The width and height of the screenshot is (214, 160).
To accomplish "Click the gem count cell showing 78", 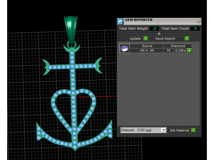I will (x=168, y=51).
